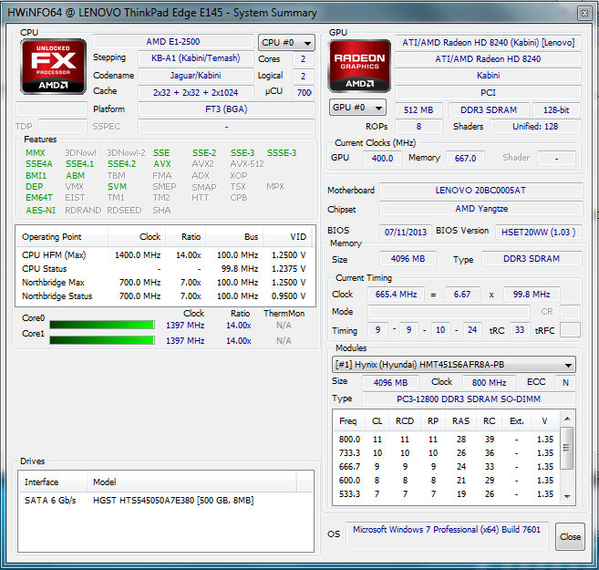Click the module clock 800 MHz field

[x=489, y=382]
